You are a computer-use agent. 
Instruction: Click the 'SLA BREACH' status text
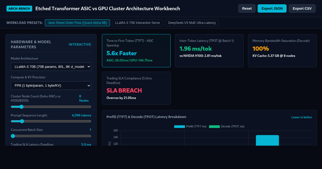(x=124, y=90)
